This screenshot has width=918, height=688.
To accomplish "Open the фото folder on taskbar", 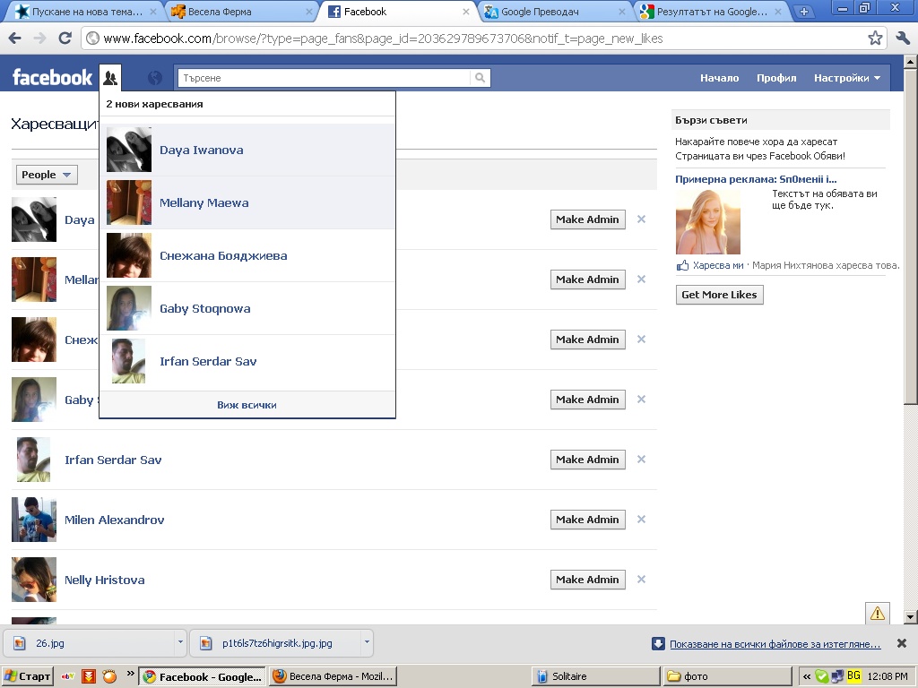I will click(x=727, y=676).
